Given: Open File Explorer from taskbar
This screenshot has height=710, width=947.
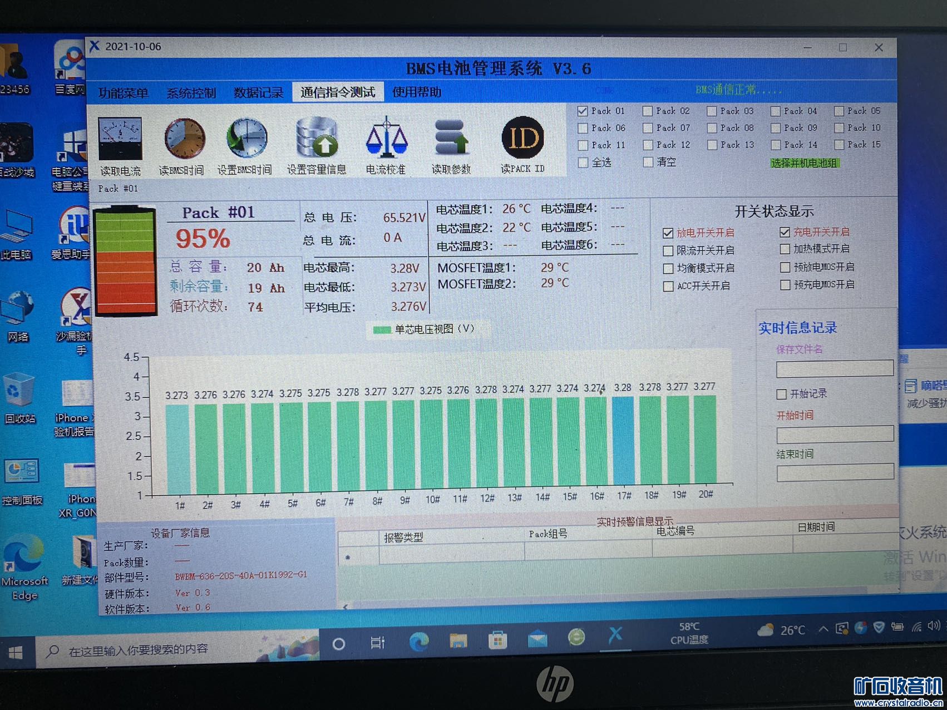Looking at the screenshot, I should tap(458, 641).
